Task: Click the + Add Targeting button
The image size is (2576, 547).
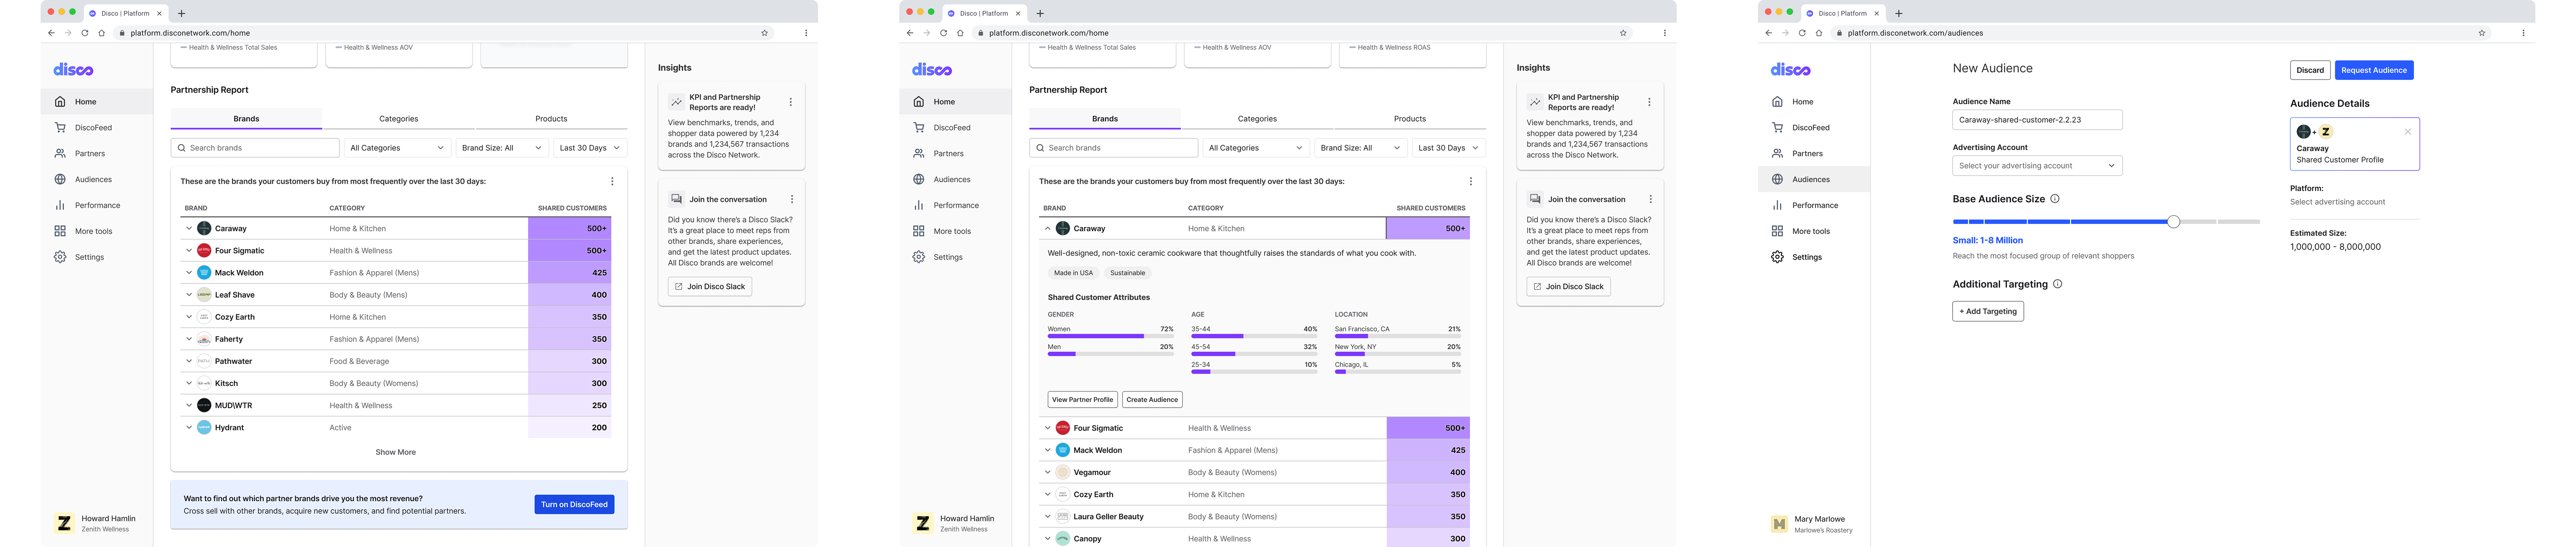Action: pyautogui.click(x=1988, y=312)
